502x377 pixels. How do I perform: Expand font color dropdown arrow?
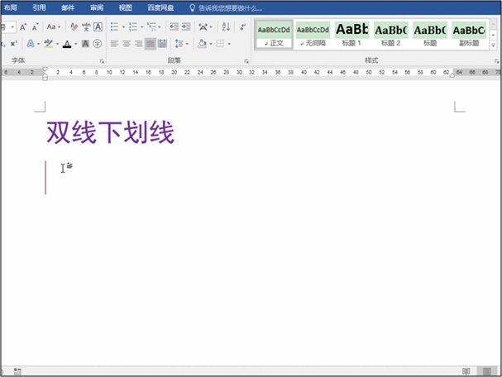(76, 44)
